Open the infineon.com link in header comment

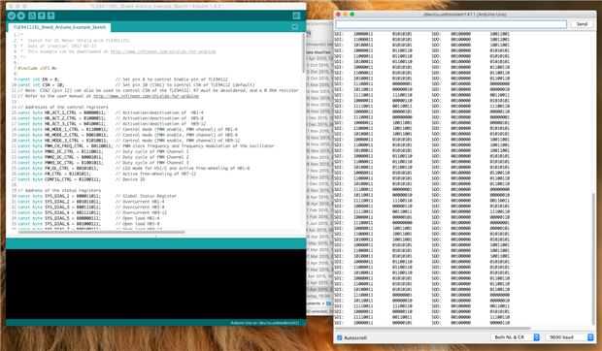click(x=163, y=51)
